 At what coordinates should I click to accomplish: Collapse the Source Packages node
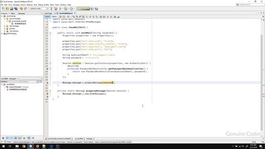(5, 19)
